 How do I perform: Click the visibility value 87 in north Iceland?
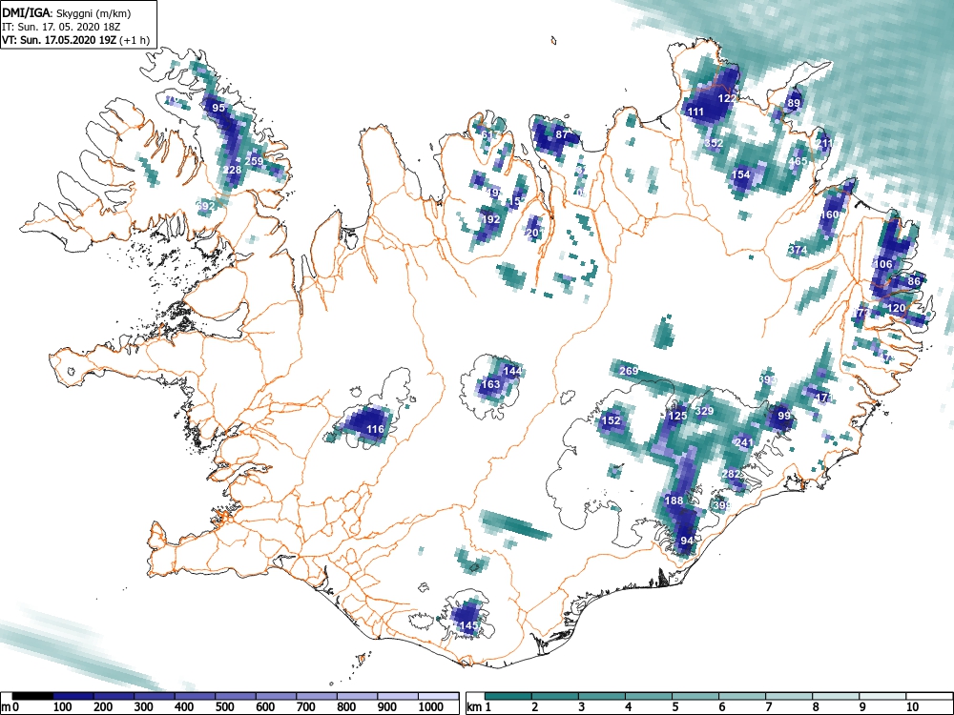pos(562,134)
